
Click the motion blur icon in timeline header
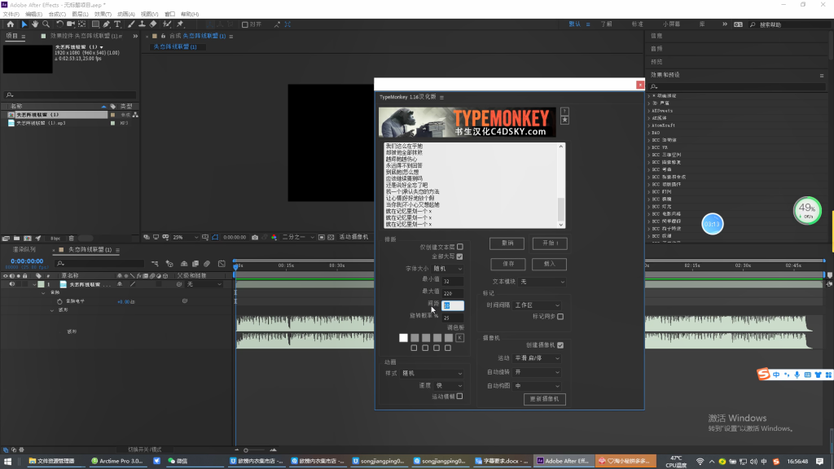(x=207, y=264)
